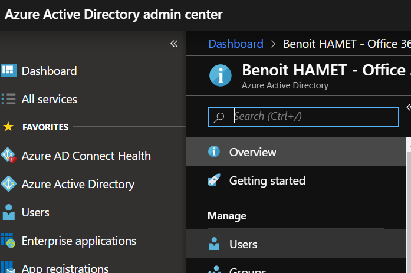Select the Azure AD Connect Health icon
The image size is (411, 273).
(9, 156)
